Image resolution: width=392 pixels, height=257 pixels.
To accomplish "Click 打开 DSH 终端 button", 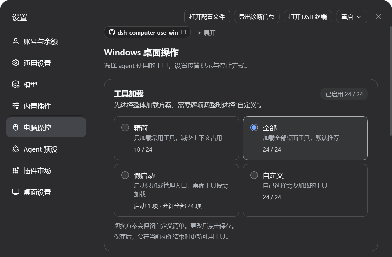I will pos(308,17).
